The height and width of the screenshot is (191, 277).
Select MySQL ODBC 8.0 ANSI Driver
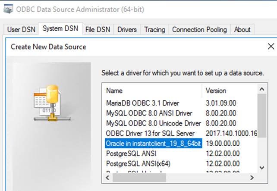point(149,113)
